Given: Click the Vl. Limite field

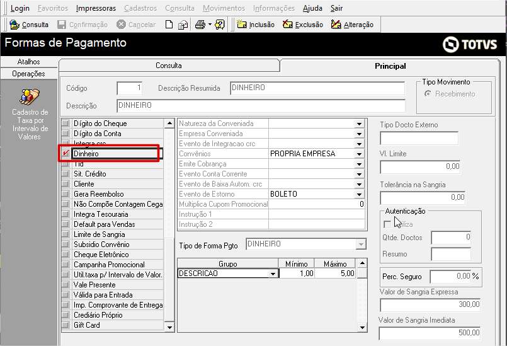Looking at the screenshot, I should point(421,167).
